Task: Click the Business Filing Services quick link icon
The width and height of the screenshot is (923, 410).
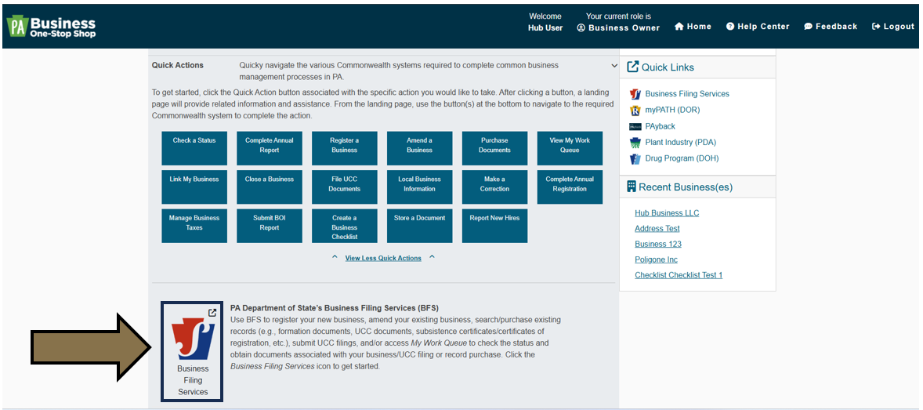Action: pyautogui.click(x=635, y=93)
